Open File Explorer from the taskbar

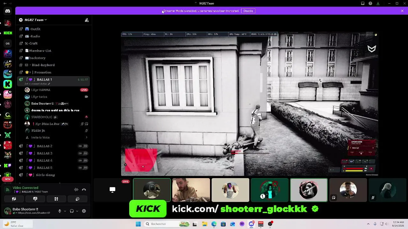click(204, 224)
